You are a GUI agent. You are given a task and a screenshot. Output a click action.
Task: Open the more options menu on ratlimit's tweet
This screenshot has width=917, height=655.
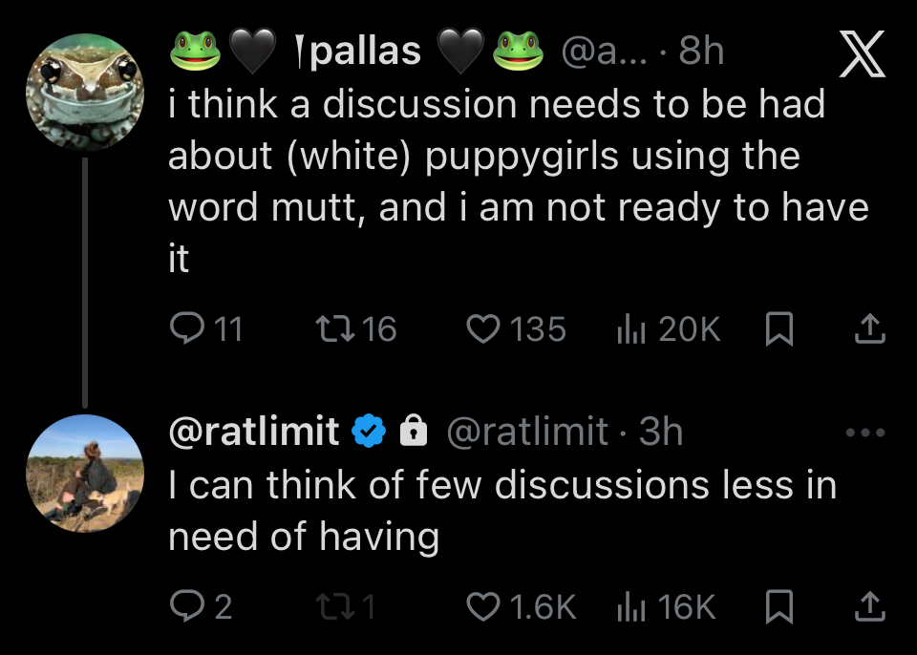click(865, 433)
